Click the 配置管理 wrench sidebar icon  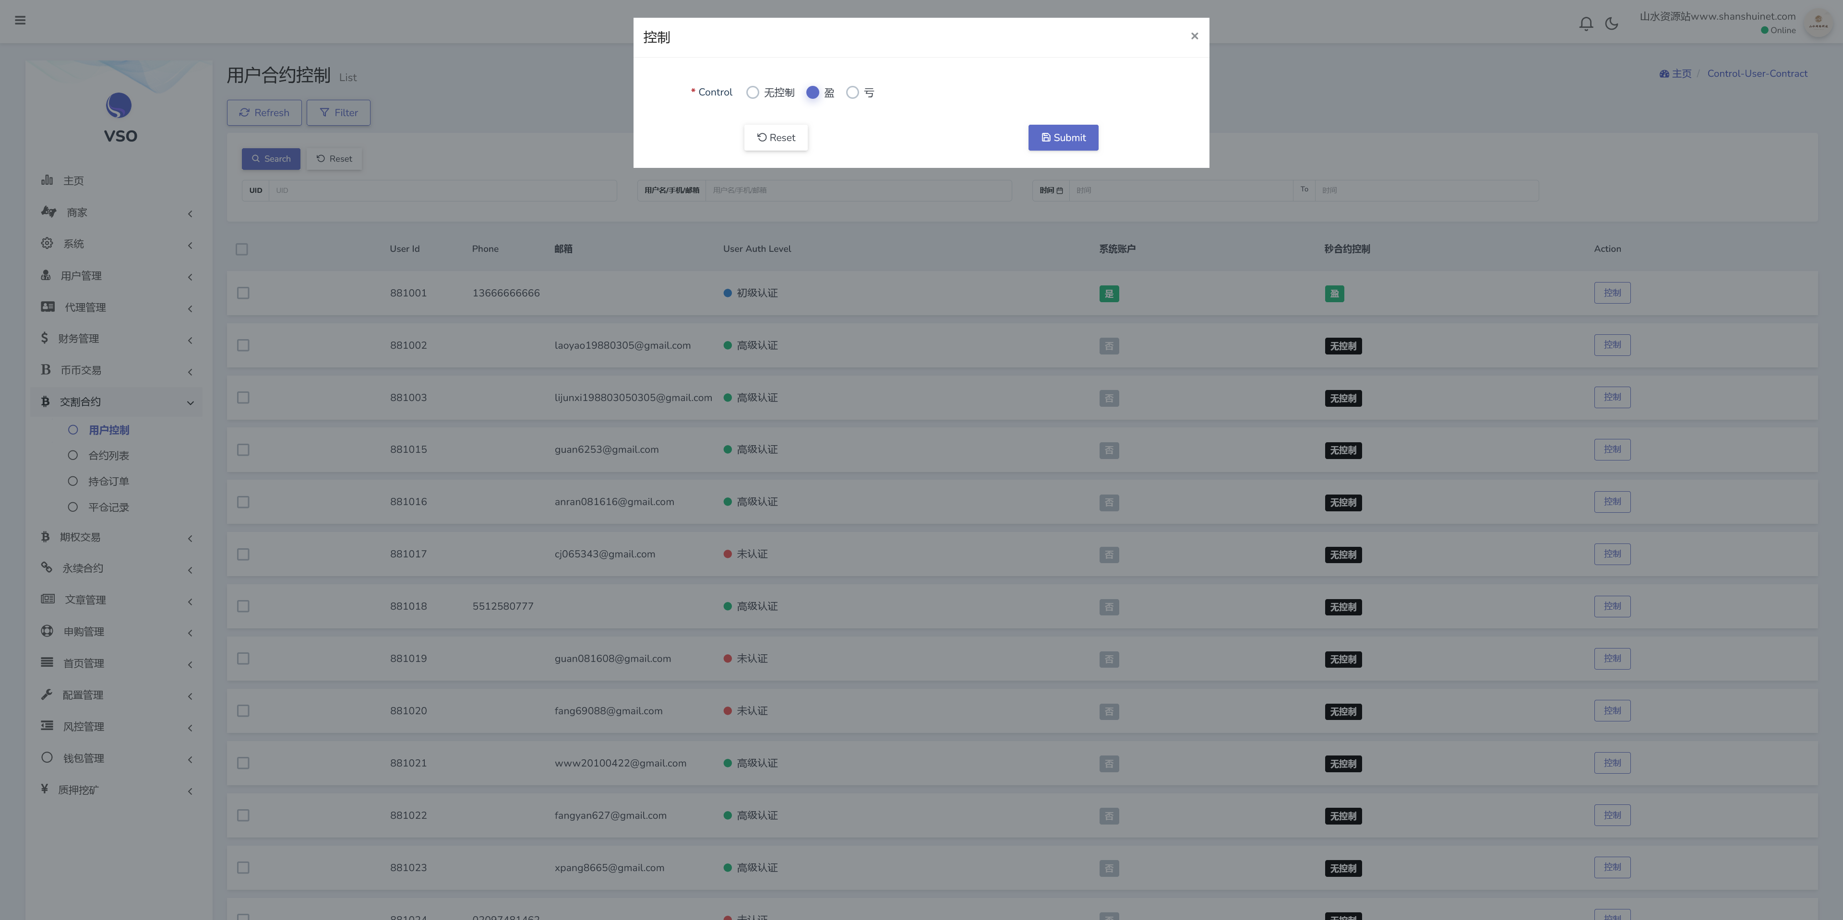[47, 694]
